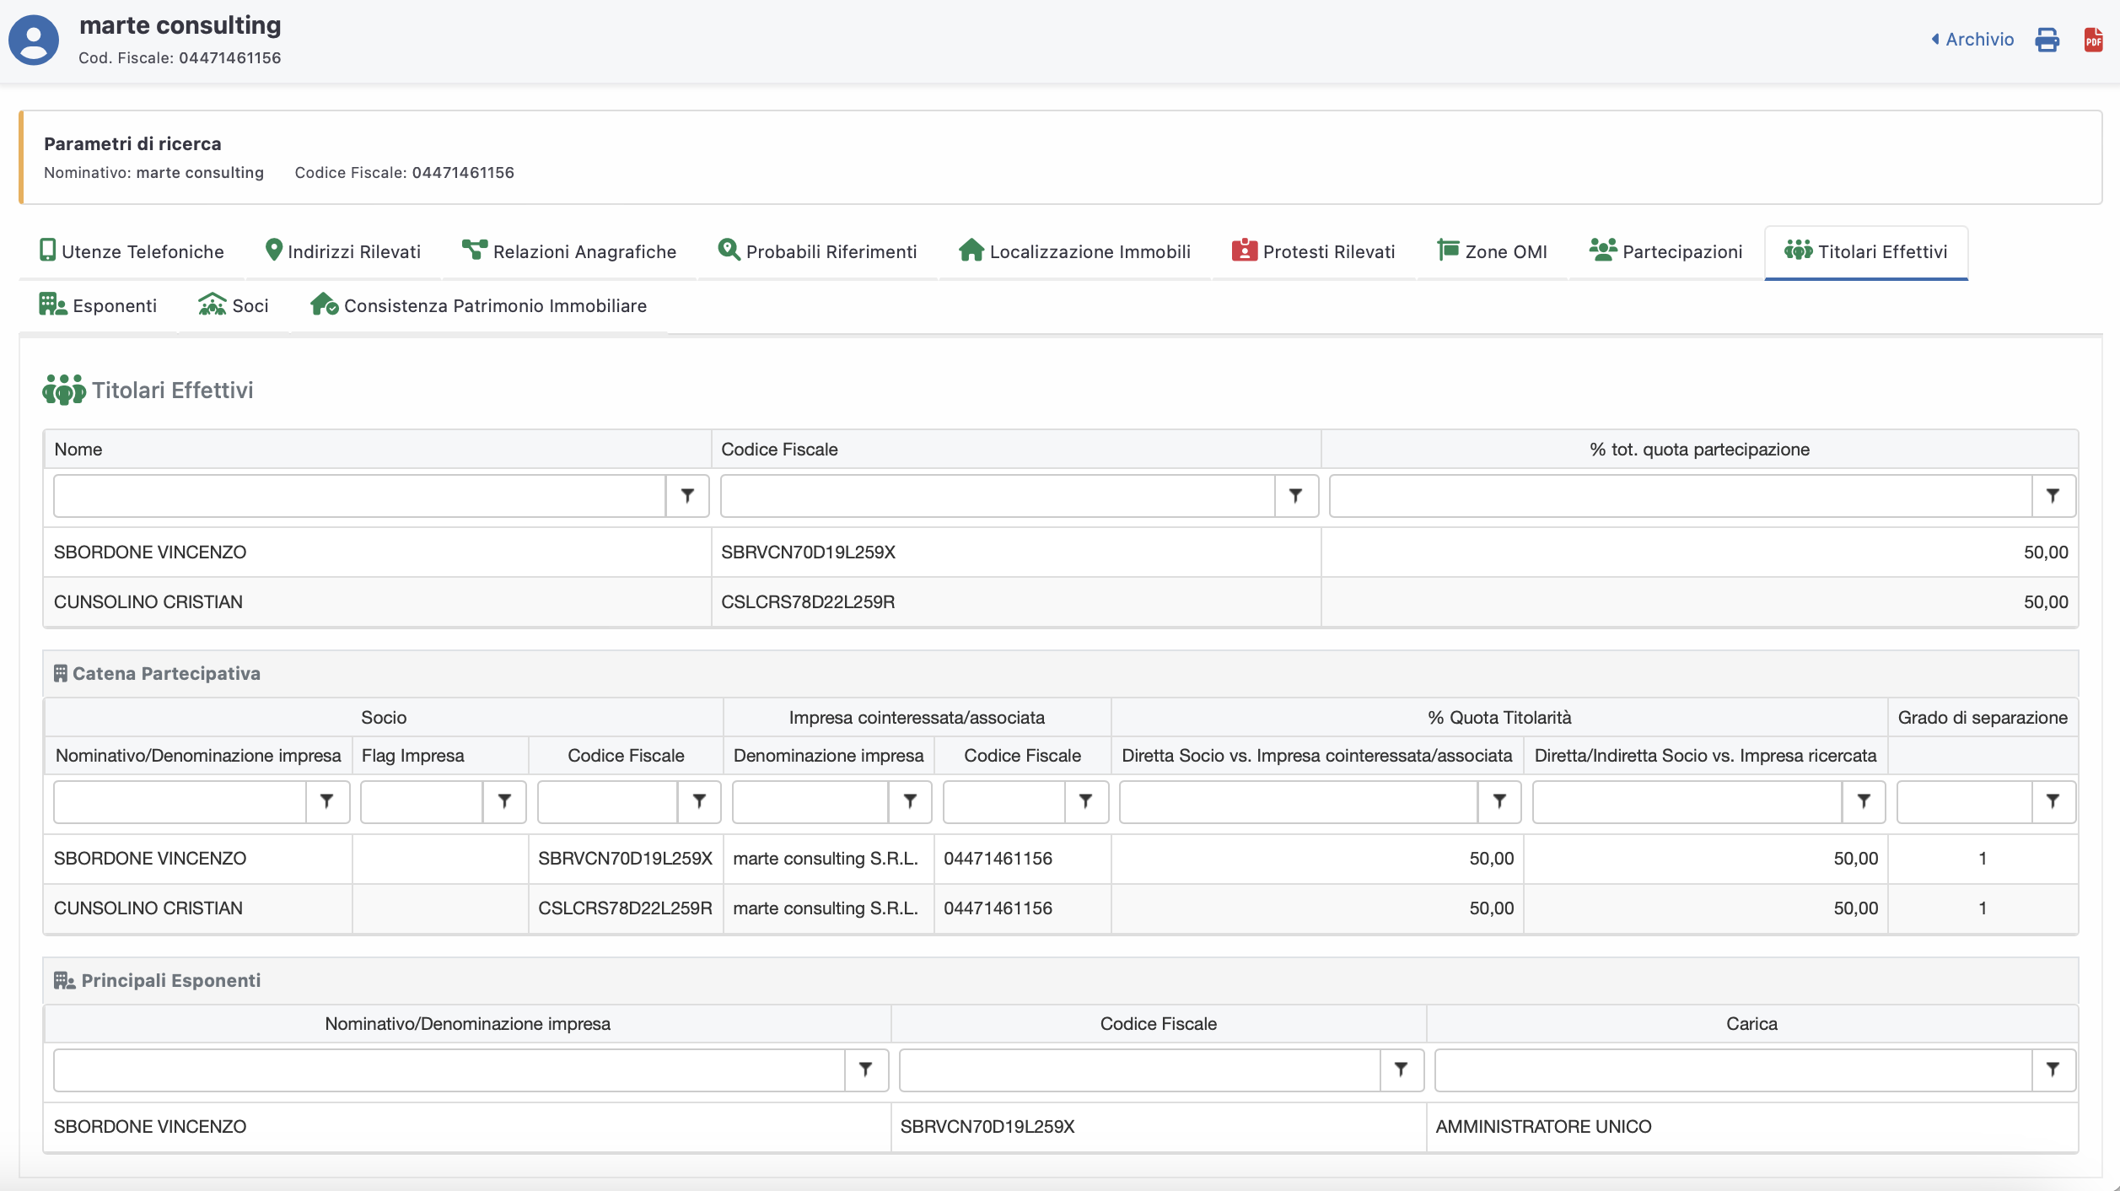The width and height of the screenshot is (2120, 1191).
Task: Click the user avatar icon
Action: point(34,40)
